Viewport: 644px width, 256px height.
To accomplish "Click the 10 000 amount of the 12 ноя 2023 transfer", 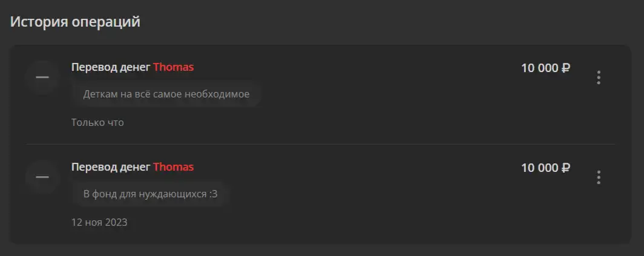I will (x=540, y=168).
